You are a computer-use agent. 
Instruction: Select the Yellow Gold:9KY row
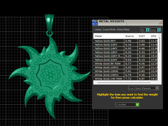pyautogui.click(x=126, y=41)
